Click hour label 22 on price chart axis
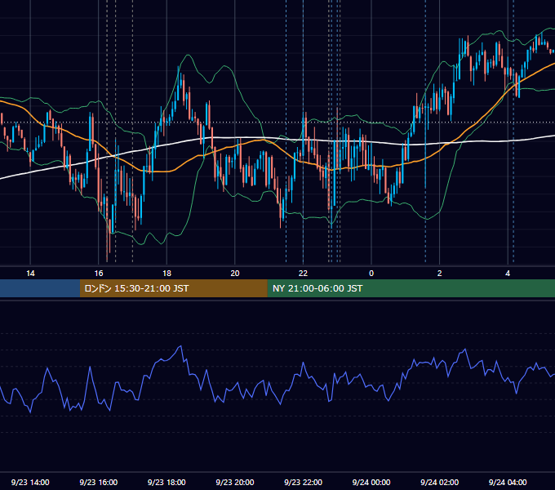555x490 pixels. click(x=303, y=274)
